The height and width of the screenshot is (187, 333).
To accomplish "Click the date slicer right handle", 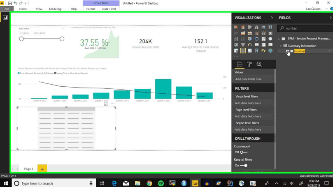I will pyautogui.click(x=62, y=39).
